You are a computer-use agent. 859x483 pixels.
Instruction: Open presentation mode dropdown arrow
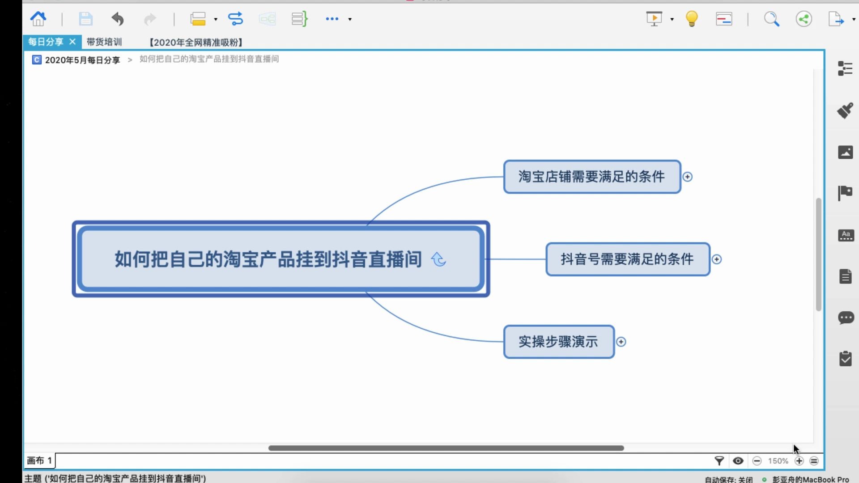coord(672,19)
